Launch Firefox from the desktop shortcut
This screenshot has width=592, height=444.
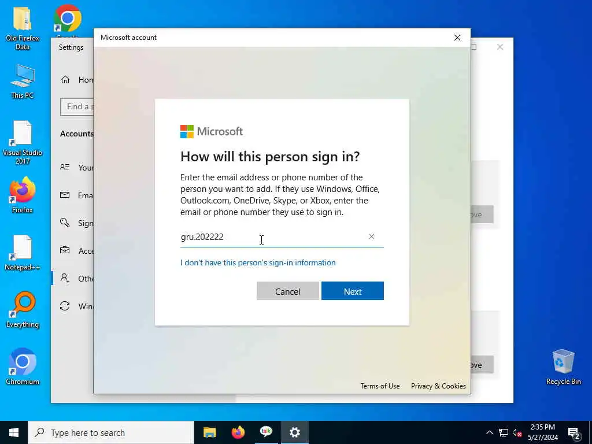[x=23, y=195]
